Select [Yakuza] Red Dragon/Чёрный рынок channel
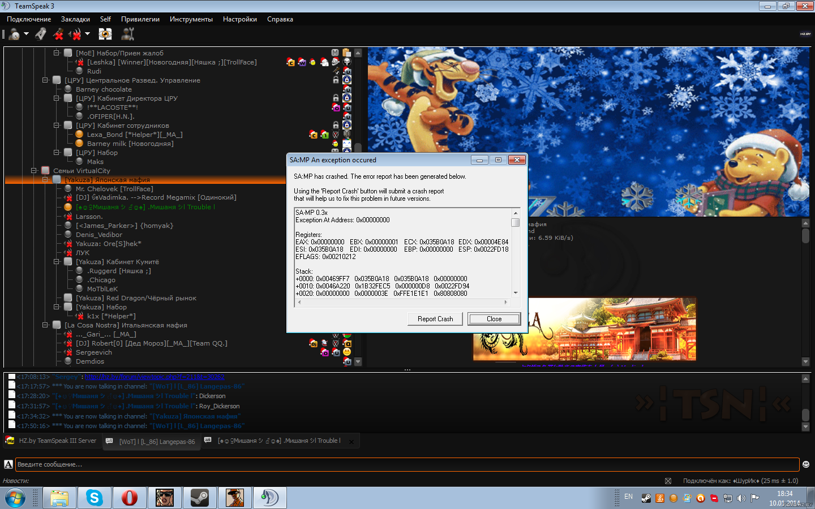The width and height of the screenshot is (815, 509). pyautogui.click(x=136, y=298)
